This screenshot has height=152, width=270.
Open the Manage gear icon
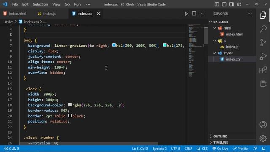[x=263, y=138]
